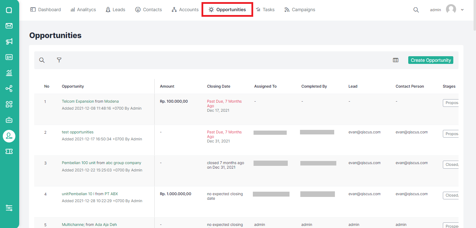Open the abc group company link

click(x=124, y=163)
